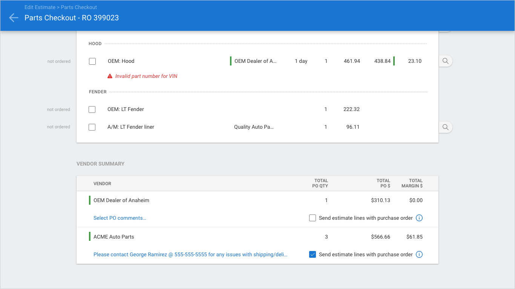Click Invalid part number for VIN message
Screen dimensions: 515x289
click(146, 76)
